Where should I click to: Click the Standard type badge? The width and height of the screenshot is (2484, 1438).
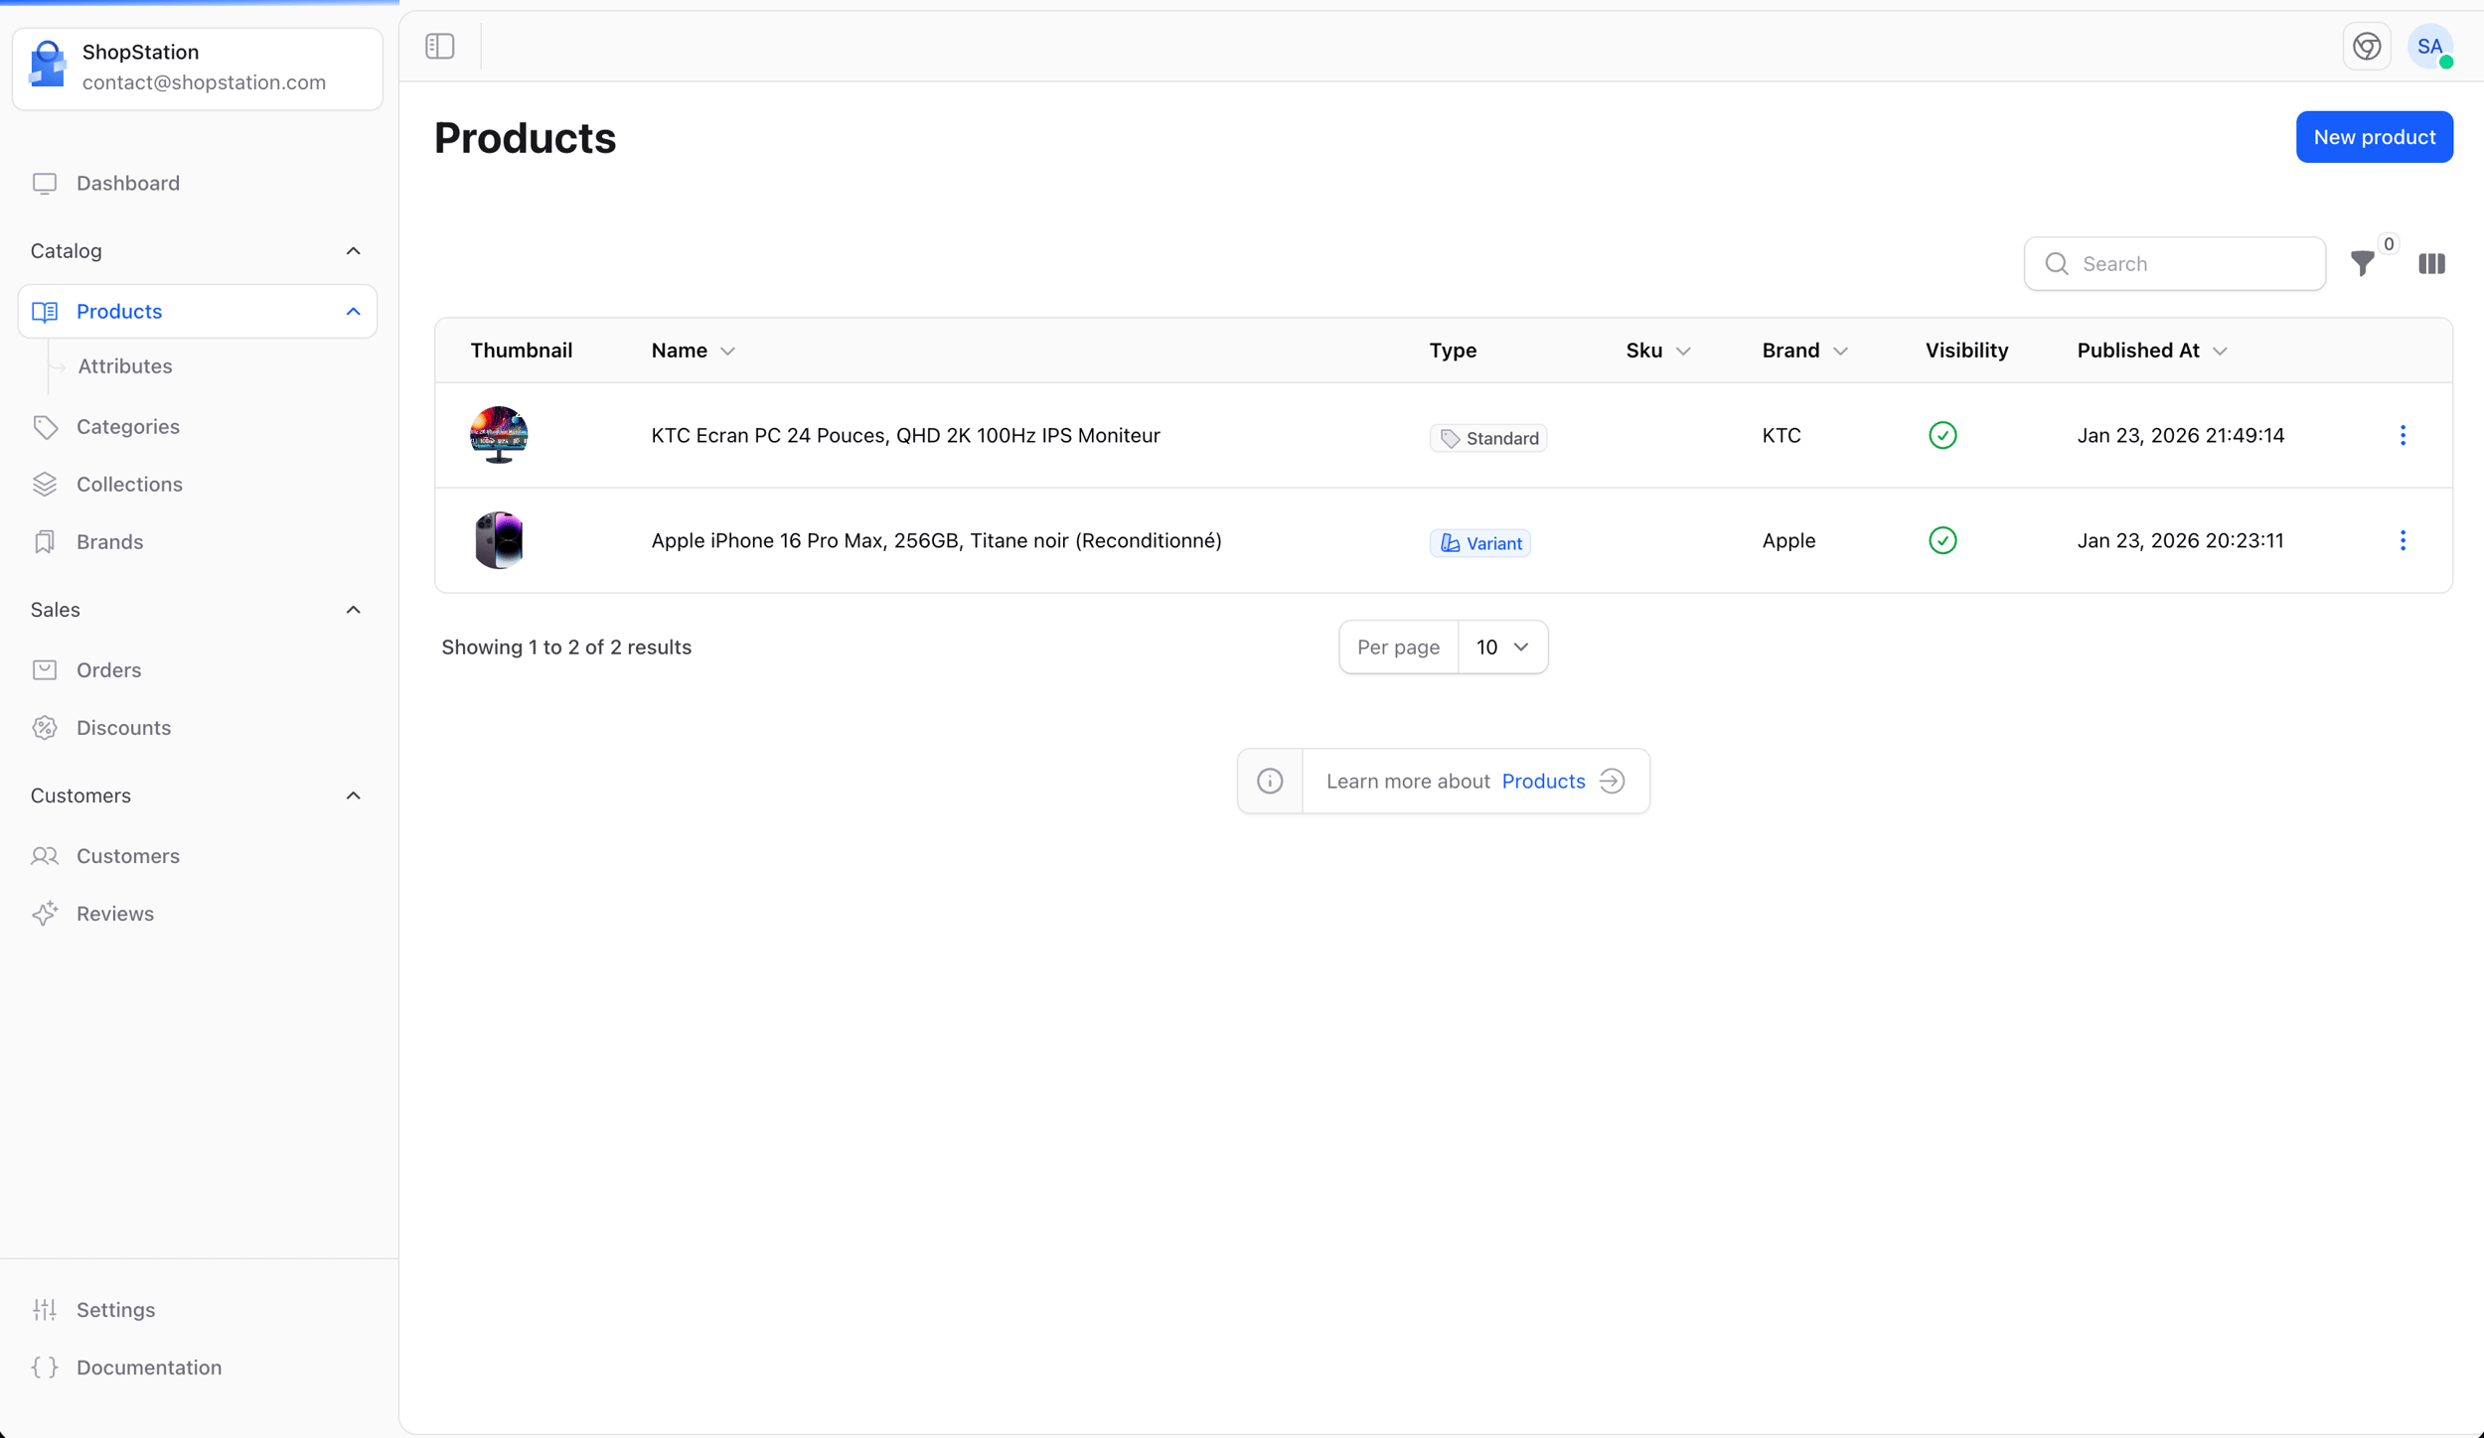[1487, 438]
